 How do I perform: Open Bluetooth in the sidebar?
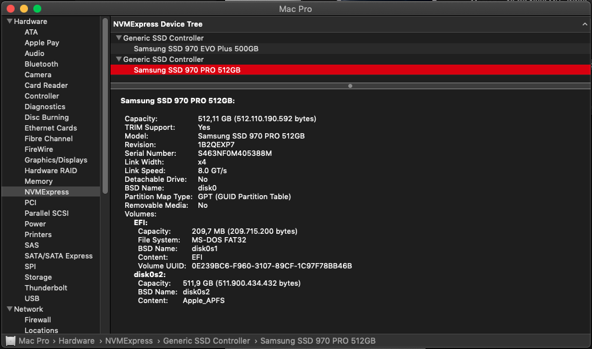coord(41,64)
